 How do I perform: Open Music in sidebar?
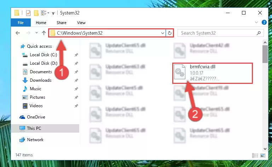pos(35,89)
